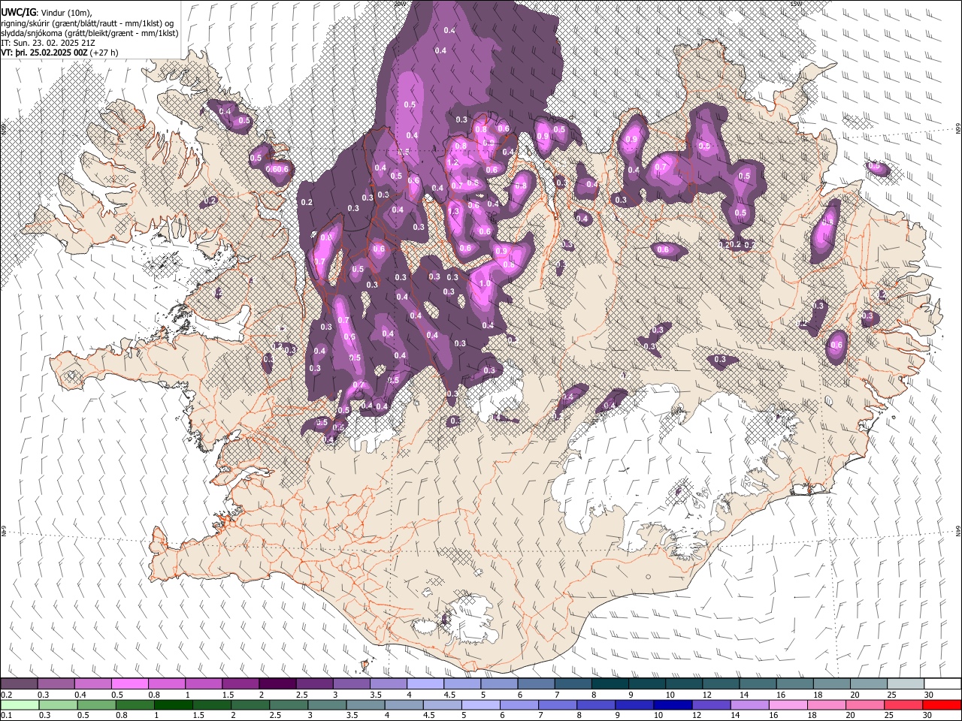Select the 0.3 green swatch in lower rain legend
Viewport: 962px width, 721px height.
pos(56,705)
